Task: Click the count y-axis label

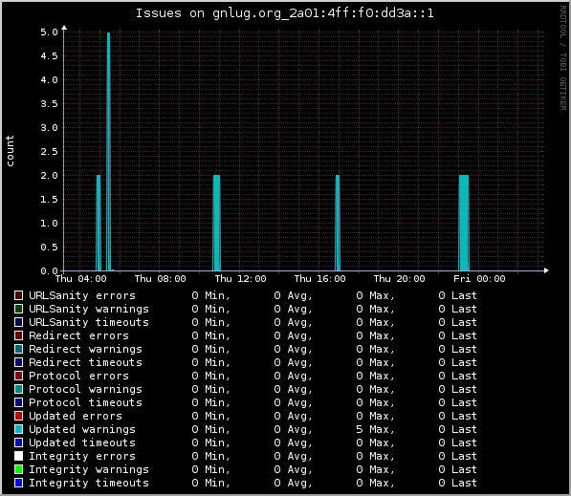Action: pos(10,151)
